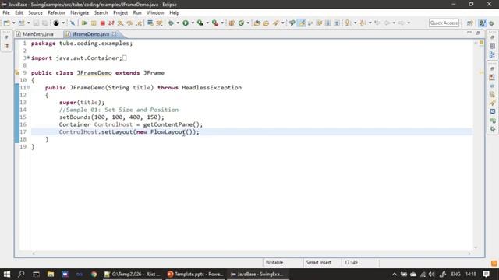Switch to the Debug perspective icon
Viewport: 499px width, 280px height.
[x=492, y=23]
